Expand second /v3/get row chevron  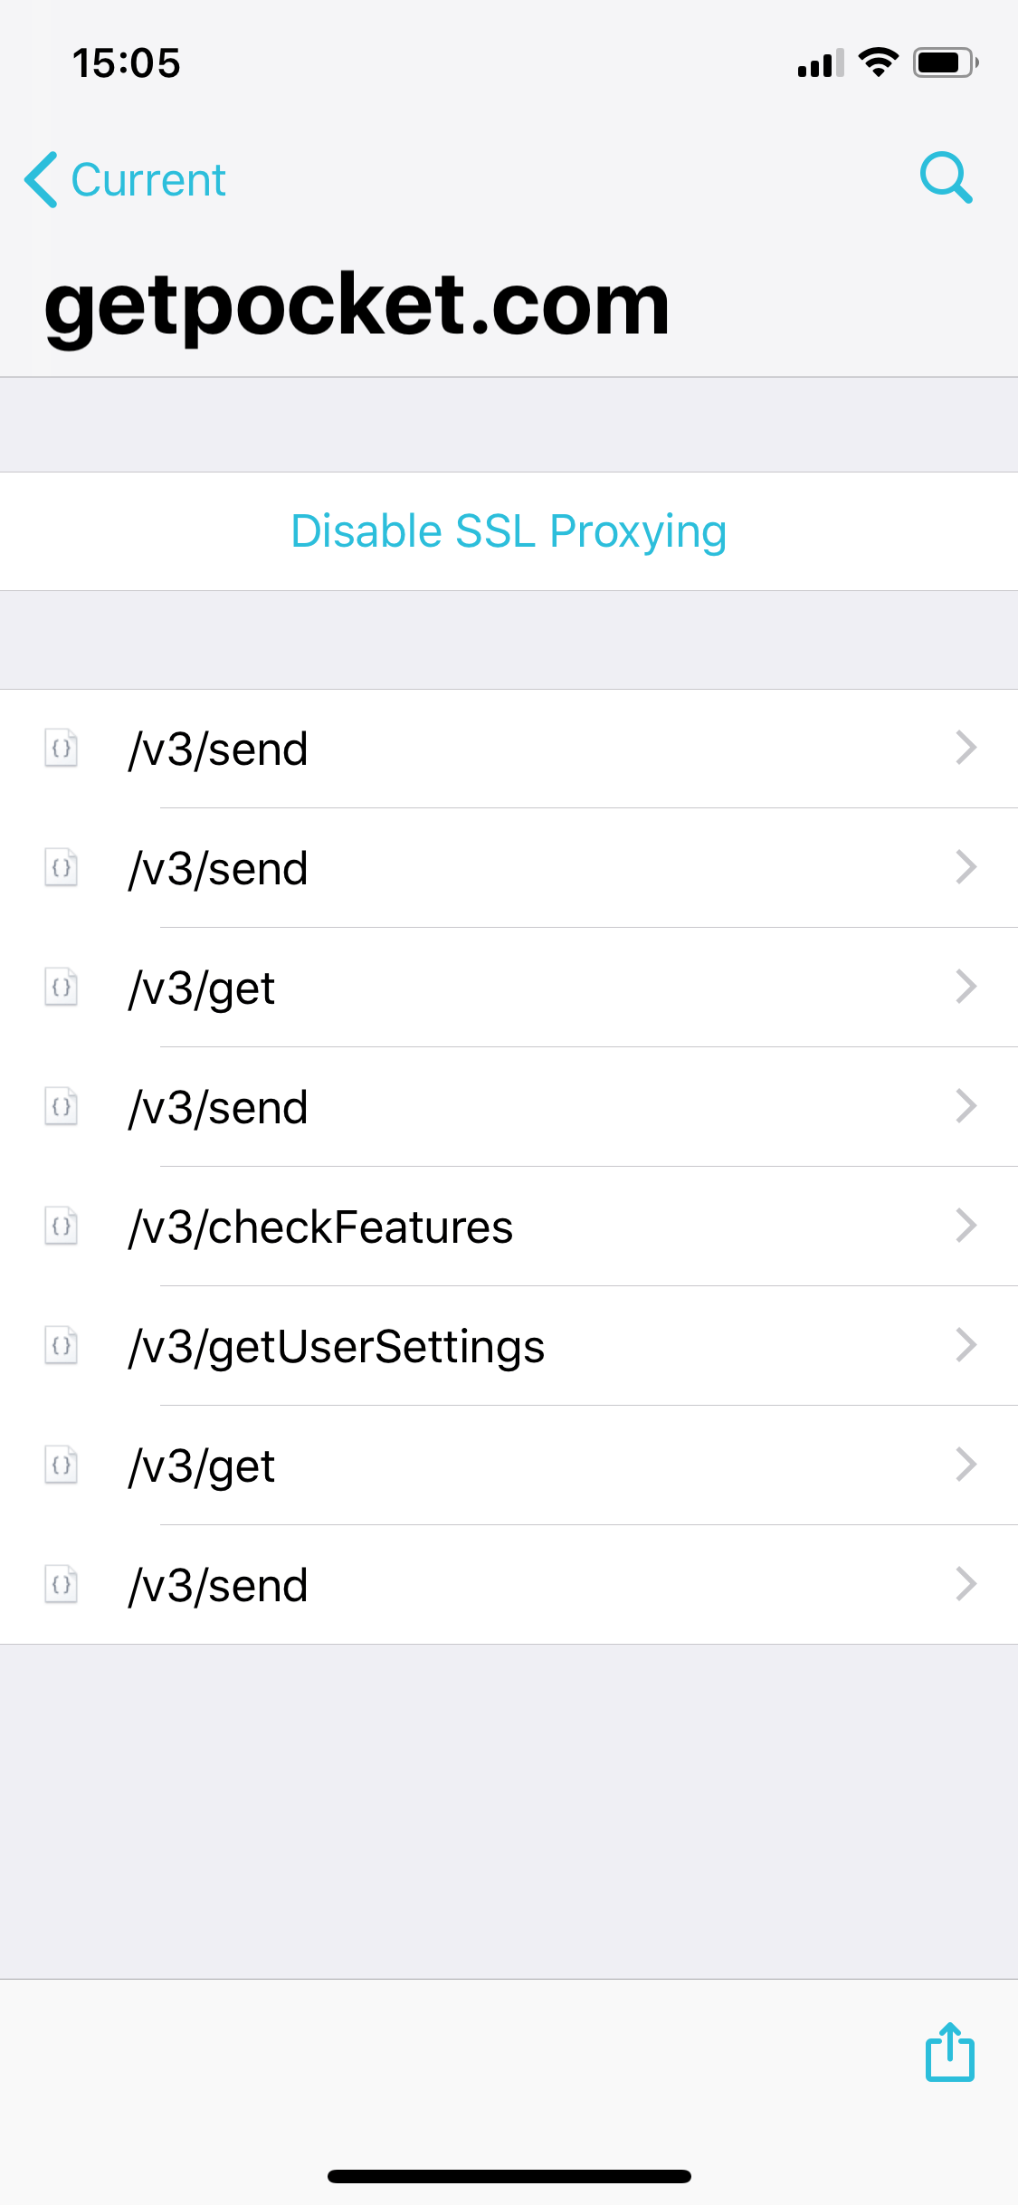(966, 1465)
